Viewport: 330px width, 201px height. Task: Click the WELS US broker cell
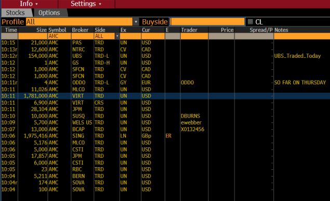(x=82, y=122)
